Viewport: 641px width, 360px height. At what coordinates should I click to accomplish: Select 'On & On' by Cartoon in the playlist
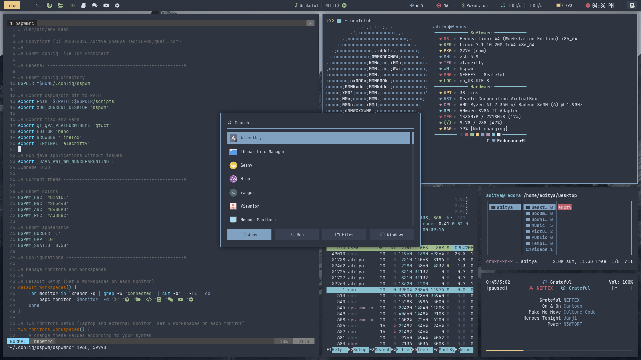pyautogui.click(x=562, y=306)
